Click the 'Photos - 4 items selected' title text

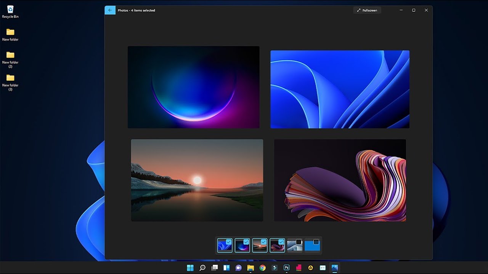tap(136, 10)
